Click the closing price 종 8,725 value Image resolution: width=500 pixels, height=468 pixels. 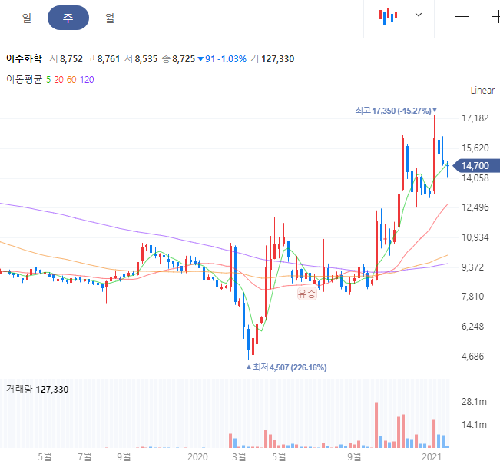pyautogui.click(x=178, y=58)
